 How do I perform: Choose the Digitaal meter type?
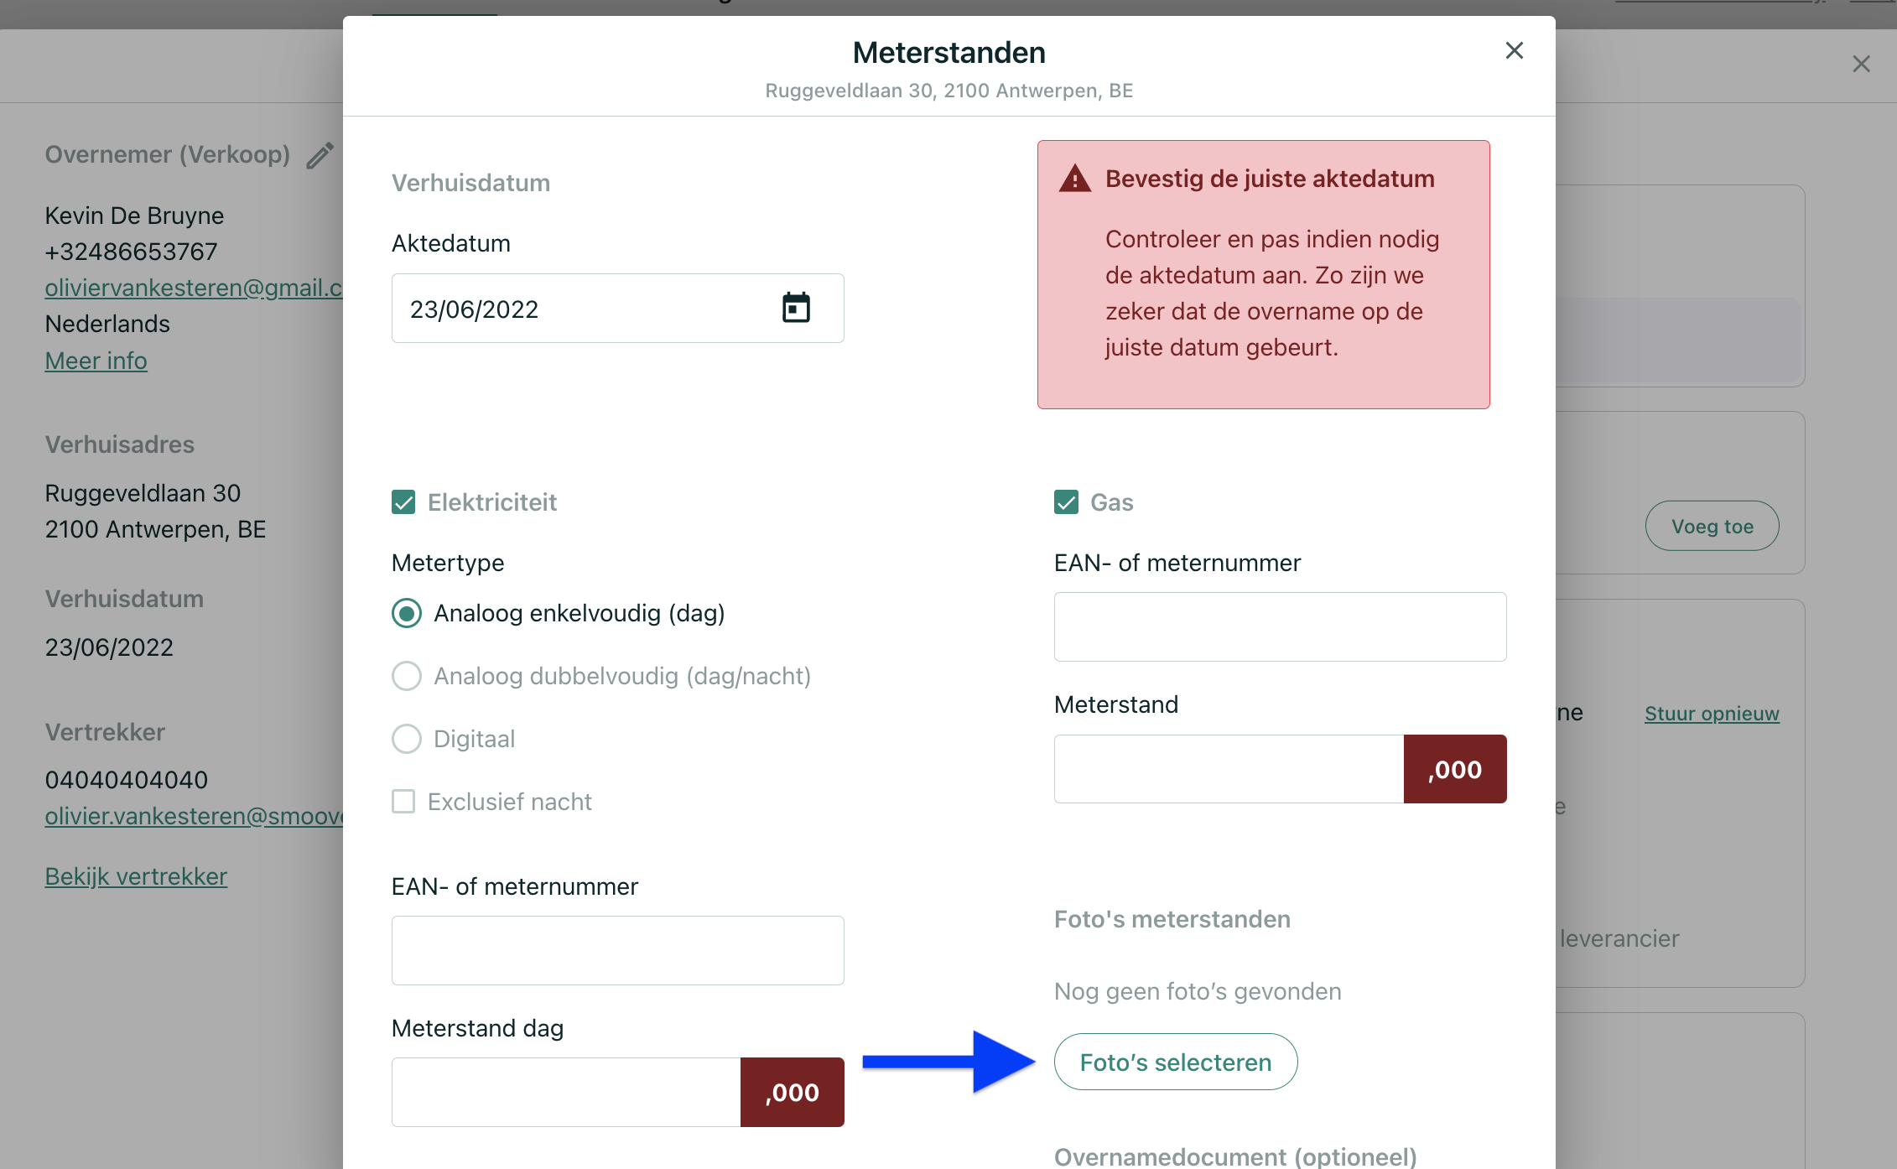coord(407,739)
